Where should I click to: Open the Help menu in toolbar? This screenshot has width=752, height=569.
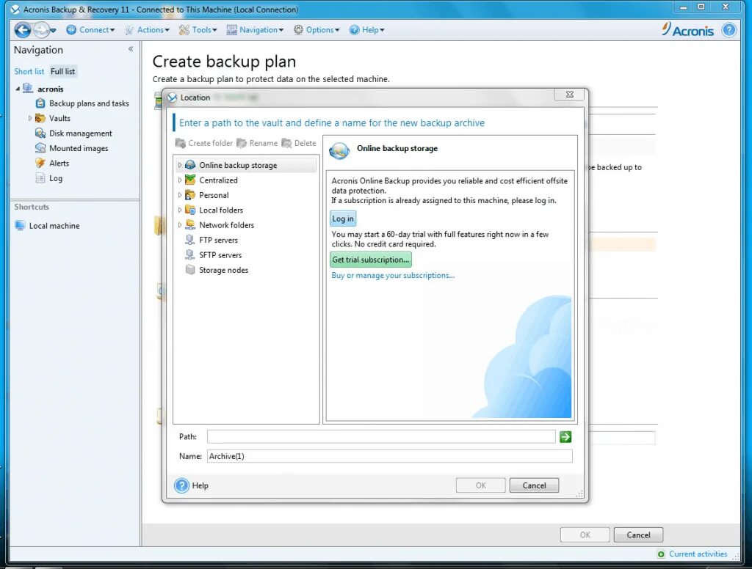point(367,29)
